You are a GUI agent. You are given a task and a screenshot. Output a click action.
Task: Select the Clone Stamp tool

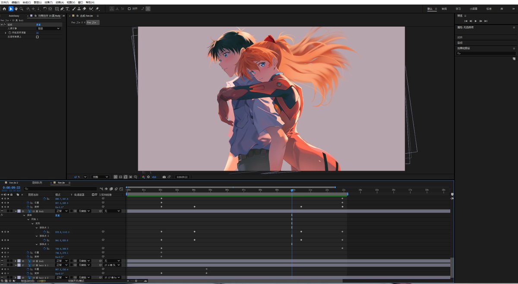click(79, 9)
